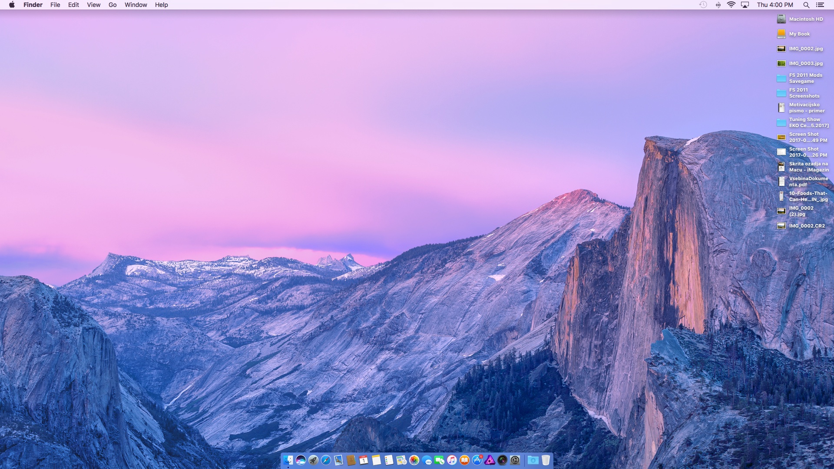Open Downloads folder stack in Dock
834x469 pixels.
533,460
